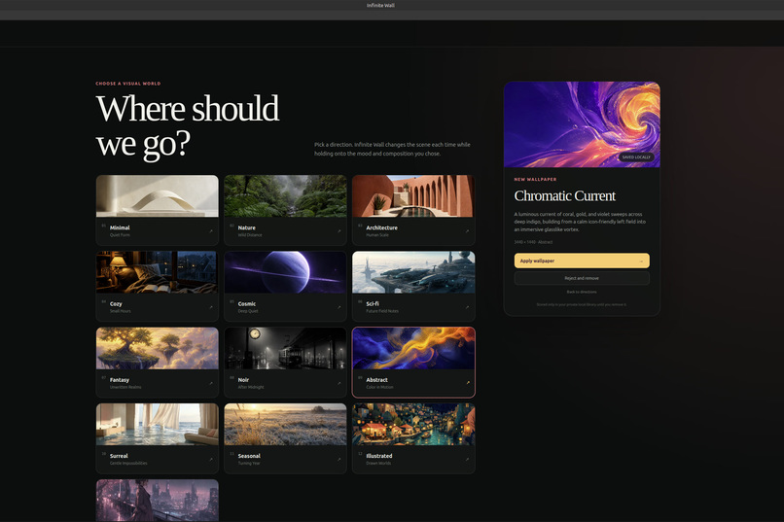Click the arrow icon on the Cozy card
The width and height of the screenshot is (784, 522).
pos(210,307)
